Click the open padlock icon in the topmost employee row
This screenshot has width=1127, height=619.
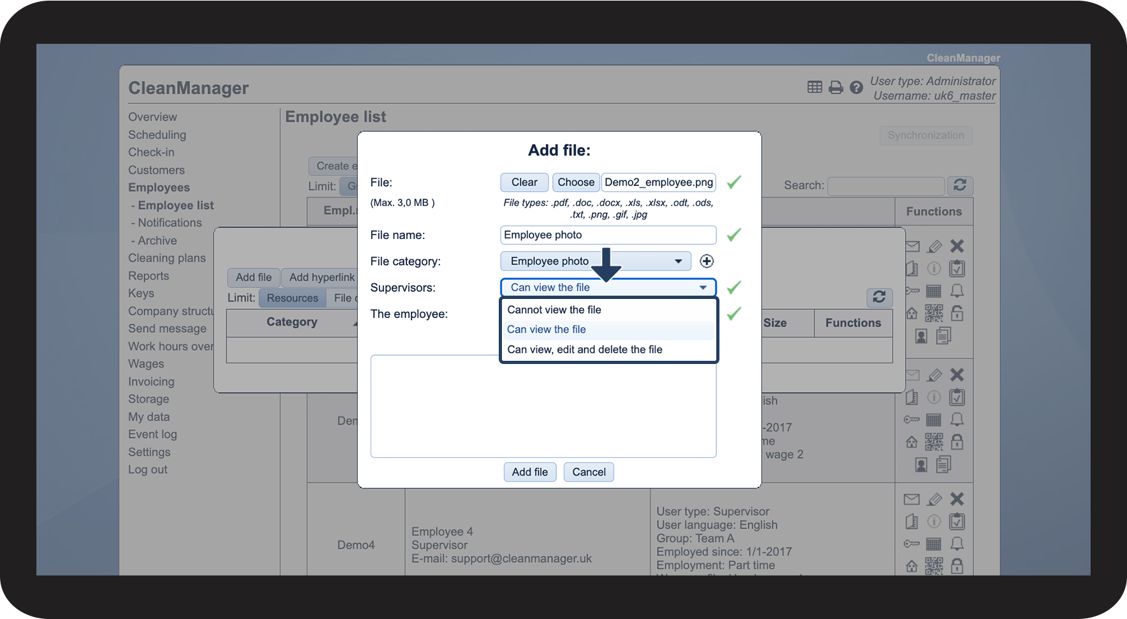pos(957,313)
